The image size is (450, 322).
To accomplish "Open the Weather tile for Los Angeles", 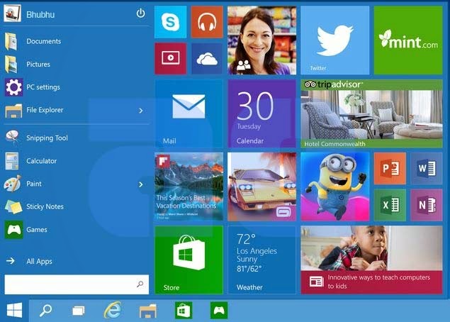I will pyautogui.click(x=261, y=260).
